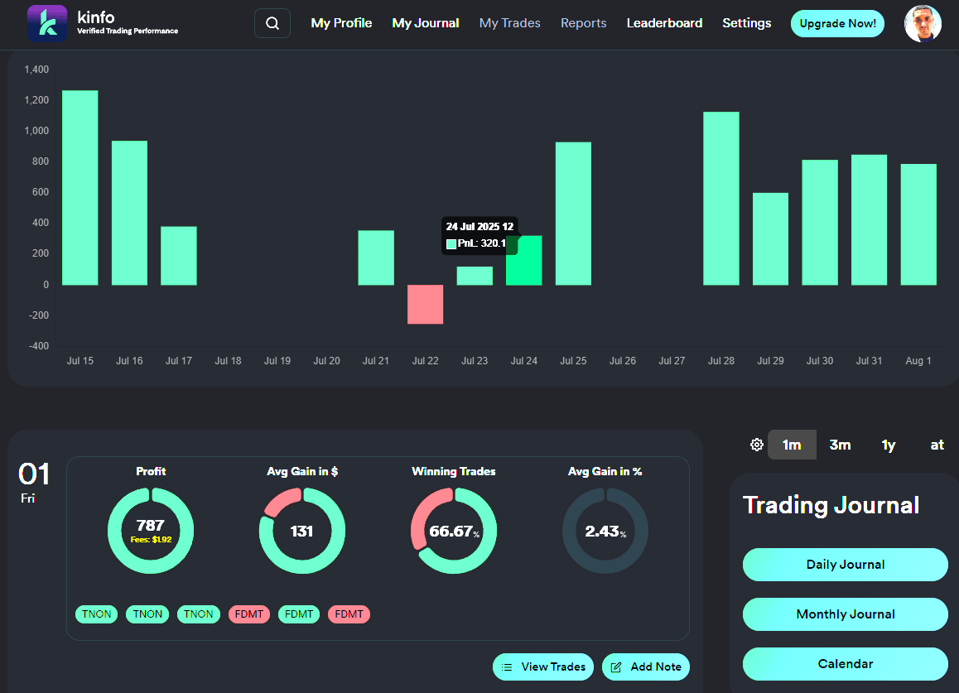Select the 1m time range
The width and height of the screenshot is (959, 693).
point(792,445)
